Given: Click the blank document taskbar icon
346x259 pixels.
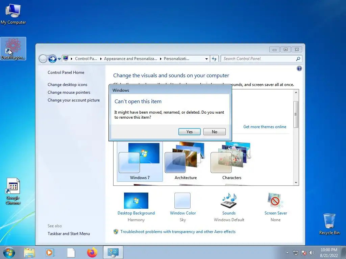Looking at the screenshot, I should pos(71,253).
